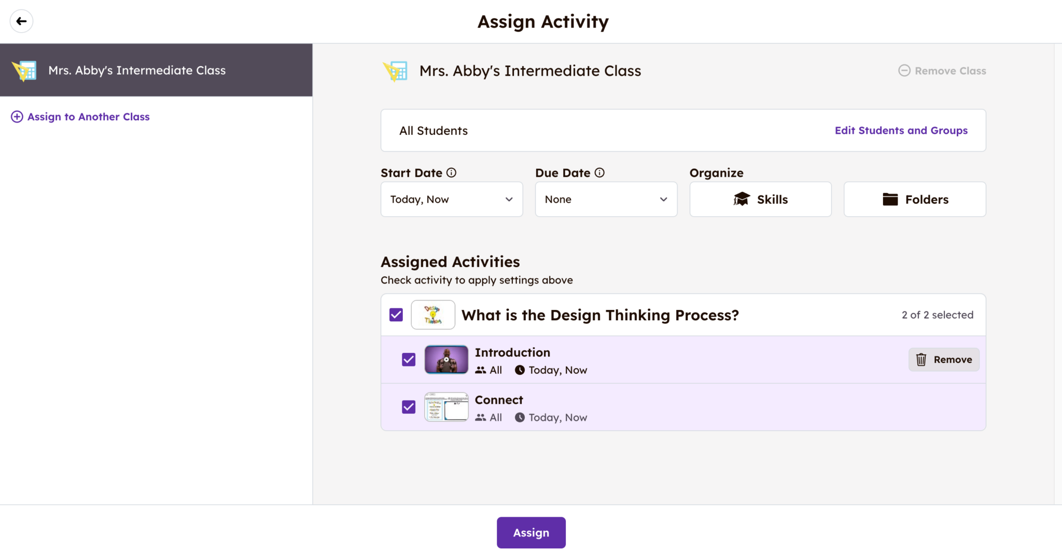Click the plus icon beside Assign to Another Class
The height and width of the screenshot is (554, 1062).
[17, 117]
